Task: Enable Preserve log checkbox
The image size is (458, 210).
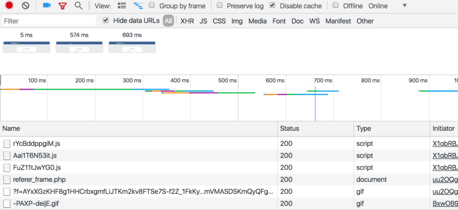Action: 220,6
